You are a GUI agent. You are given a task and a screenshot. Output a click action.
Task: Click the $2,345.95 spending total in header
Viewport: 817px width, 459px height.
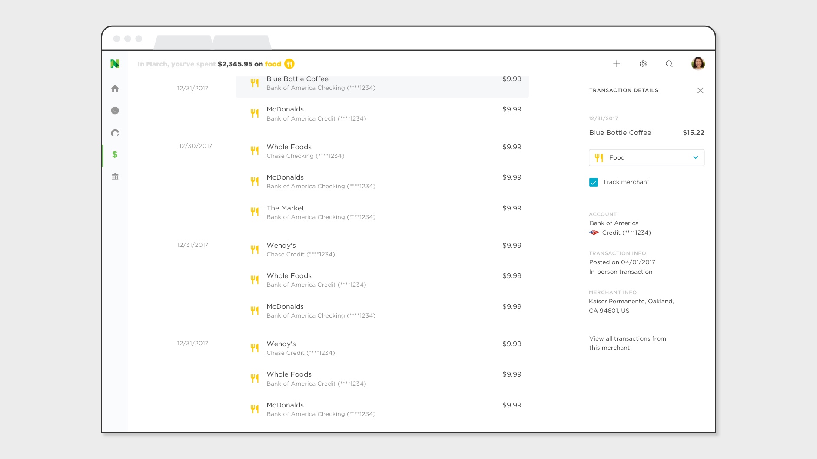(x=235, y=64)
